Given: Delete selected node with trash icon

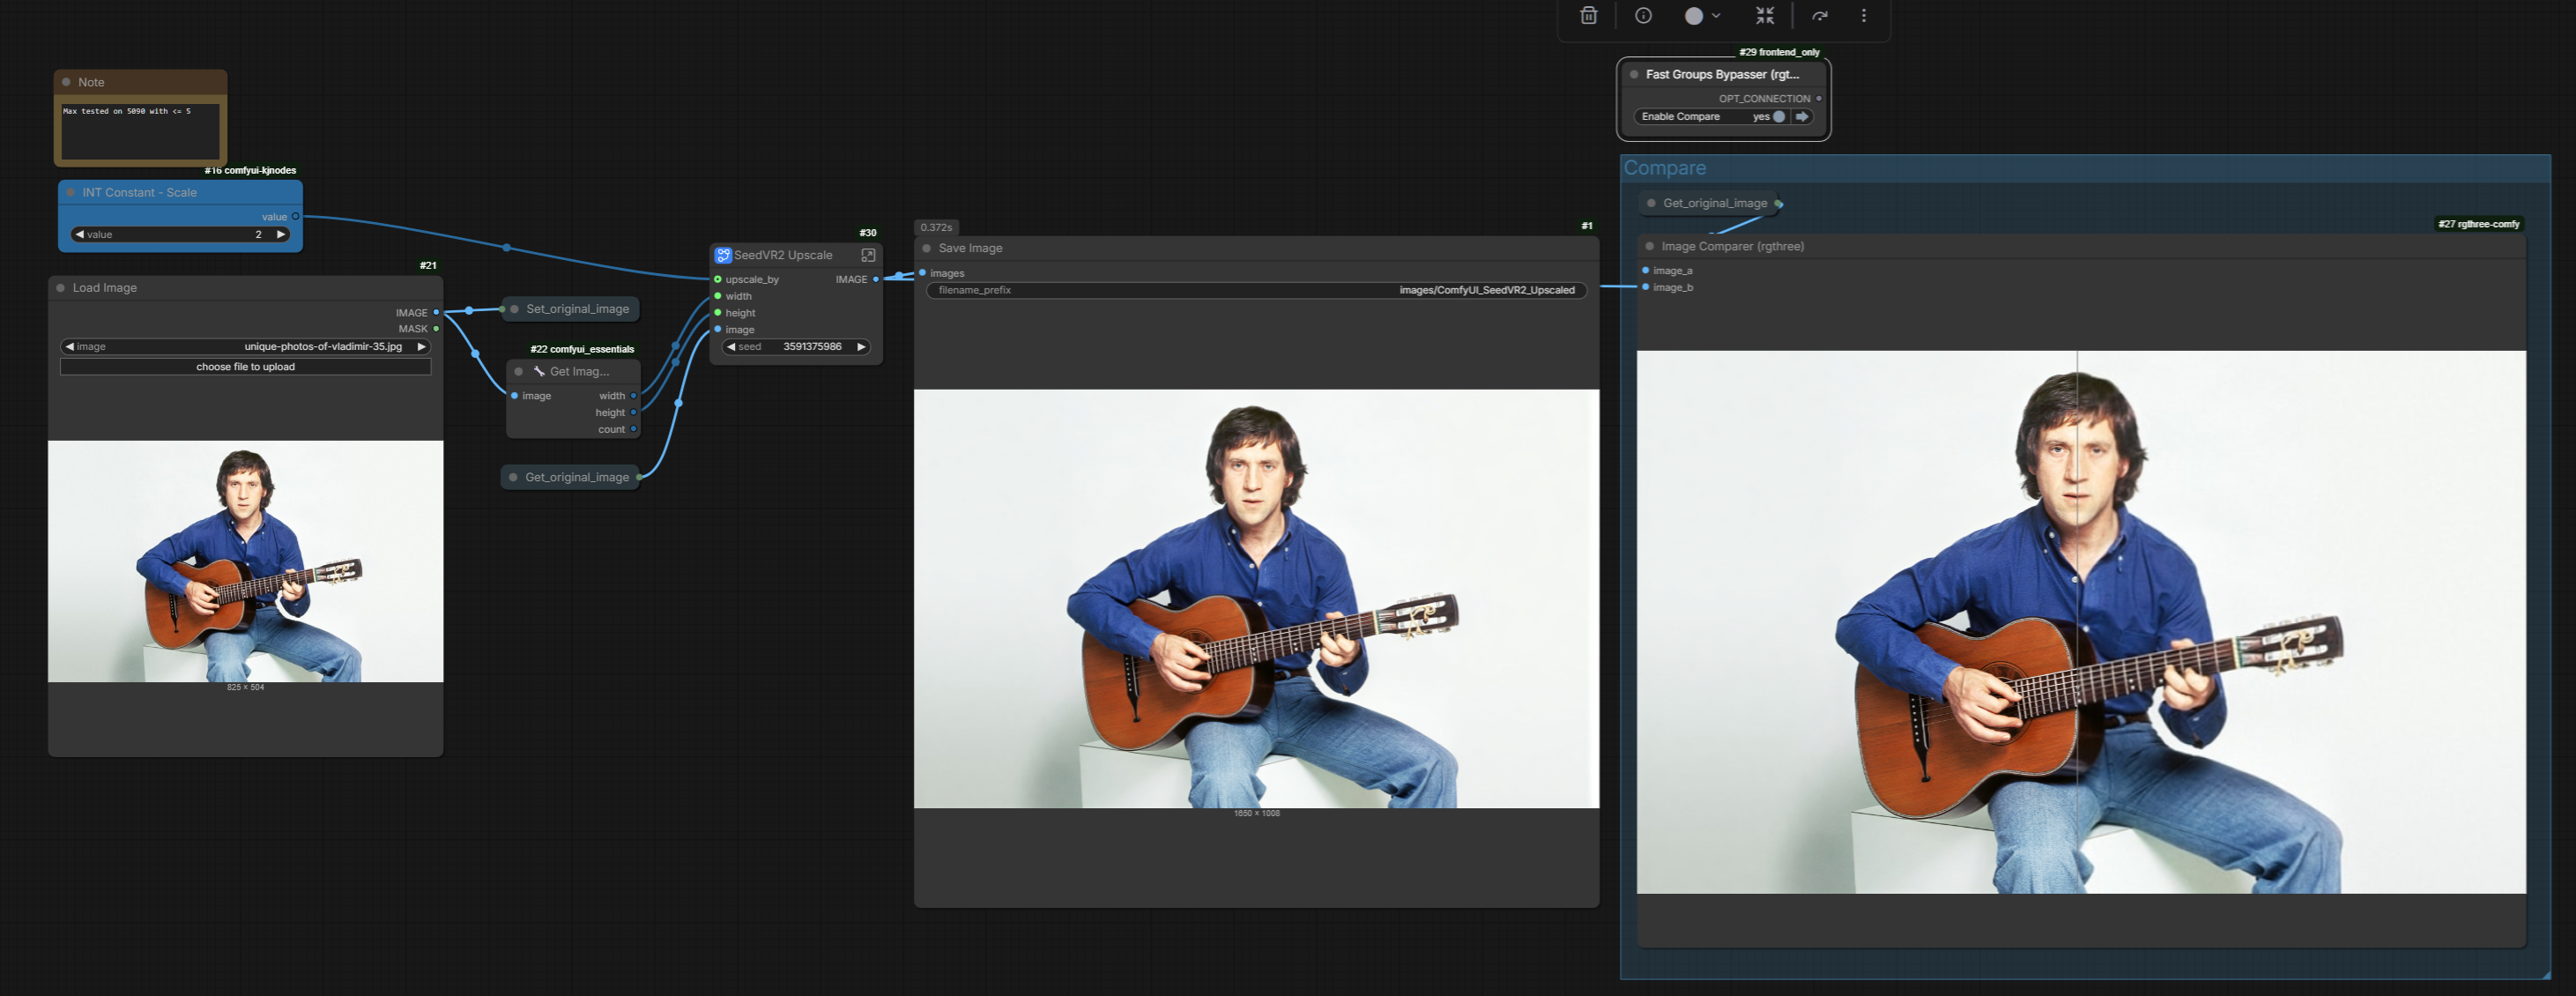Looking at the screenshot, I should tap(1588, 16).
